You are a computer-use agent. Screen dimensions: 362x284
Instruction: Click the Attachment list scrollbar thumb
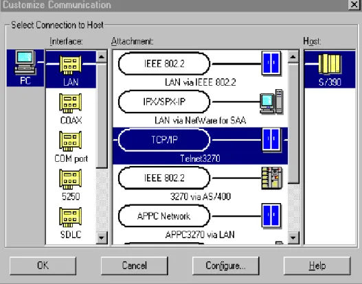click(x=293, y=123)
